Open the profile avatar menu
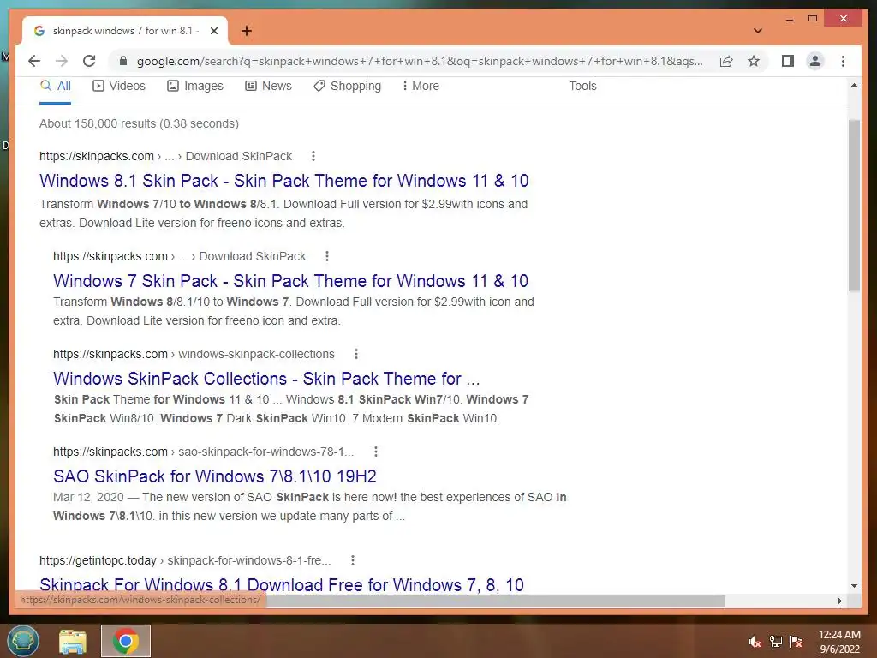Image resolution: width=877 pixels, height=658 pixels. click(815, 61)
